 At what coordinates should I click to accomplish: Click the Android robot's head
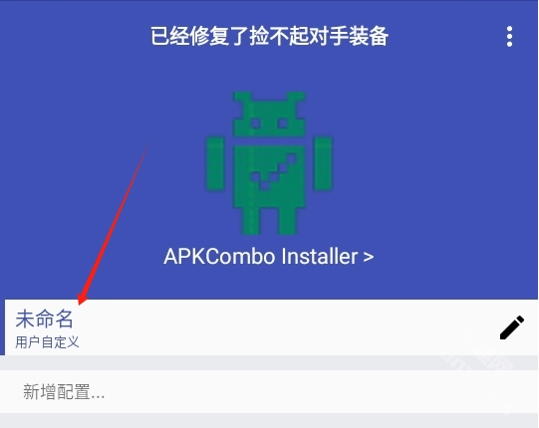point(269,114)
